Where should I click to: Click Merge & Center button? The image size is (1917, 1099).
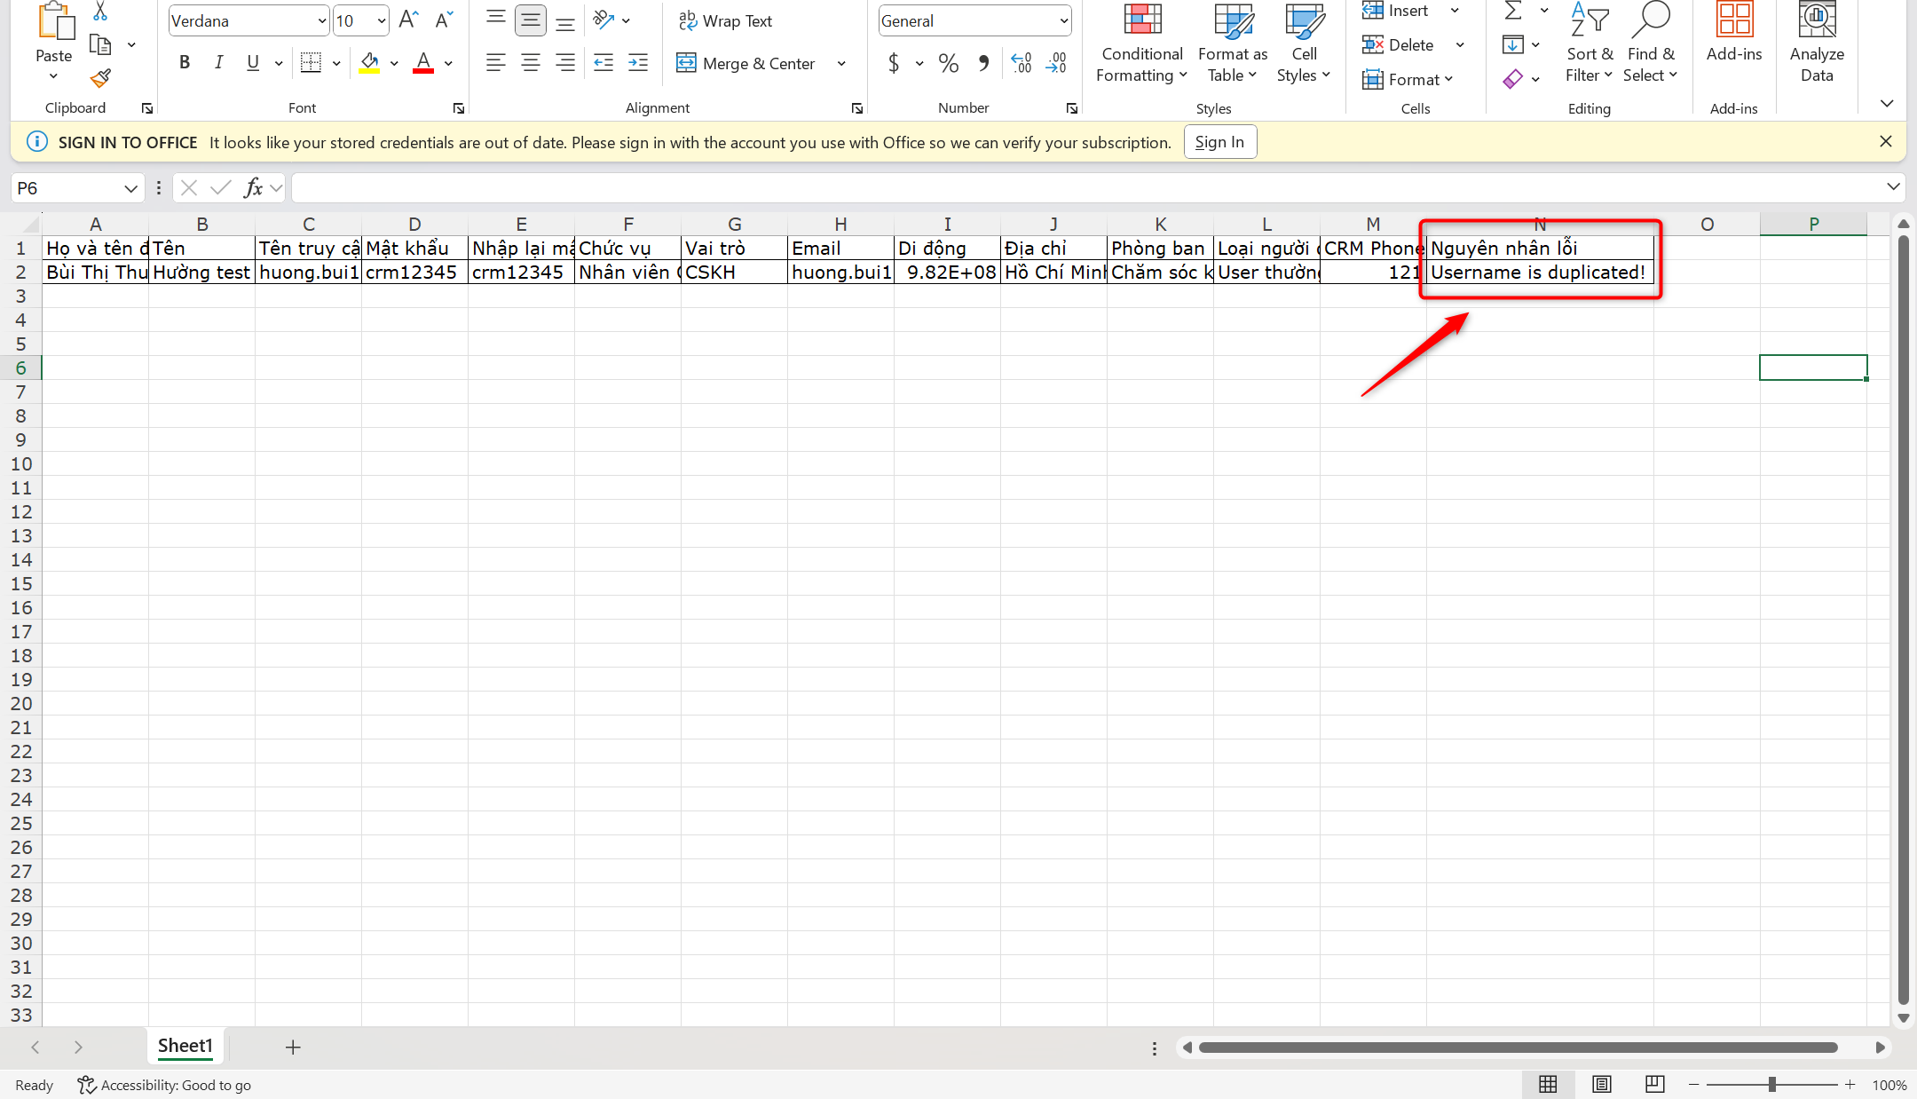point(747,64)
